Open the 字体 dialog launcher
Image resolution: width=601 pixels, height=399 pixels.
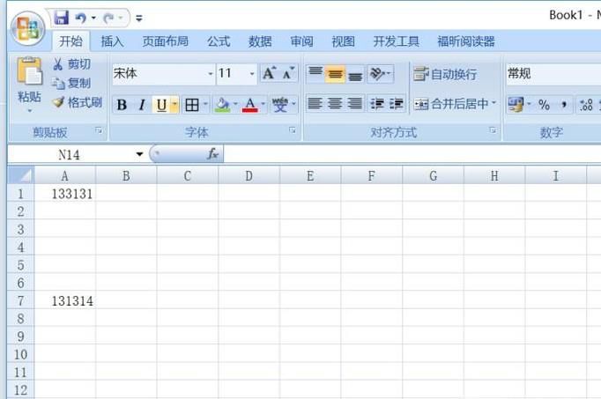coord(293,131)
